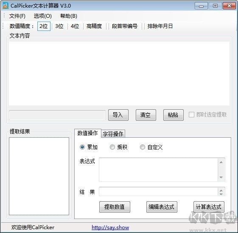Click the 提取数值 button
238x233 pixels.
pos(115,207)
